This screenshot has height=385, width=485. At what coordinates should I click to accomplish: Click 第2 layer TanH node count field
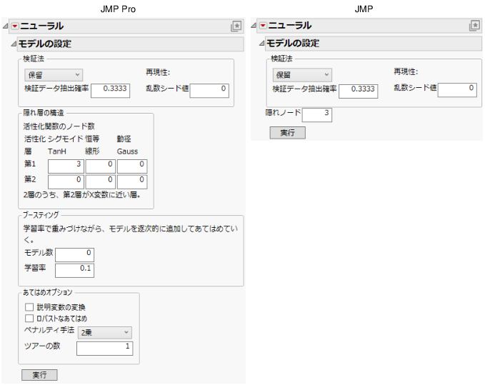point(66,182)
